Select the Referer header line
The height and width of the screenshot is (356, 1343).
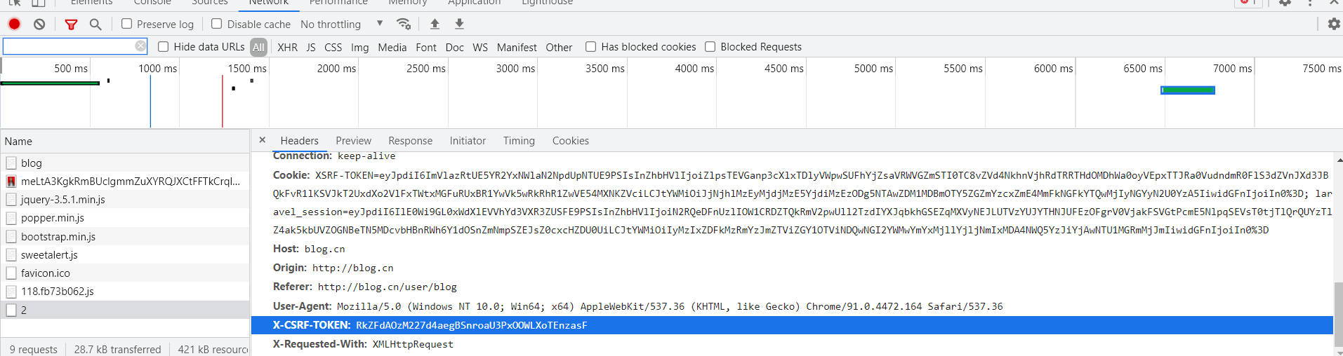tap(365, 287)
